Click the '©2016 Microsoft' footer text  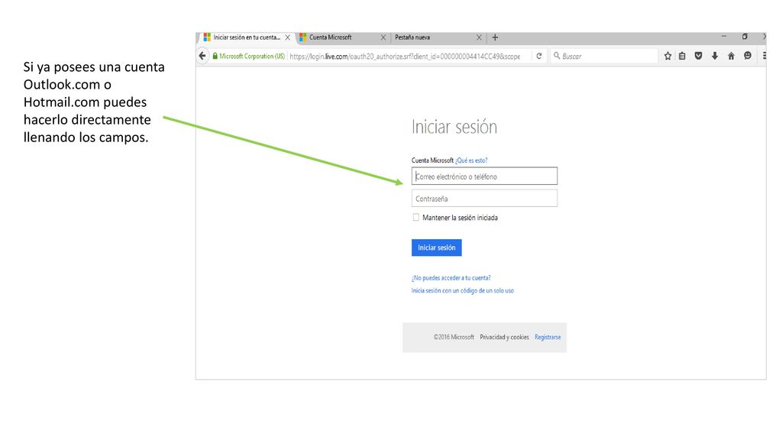[x=454, y=337]
